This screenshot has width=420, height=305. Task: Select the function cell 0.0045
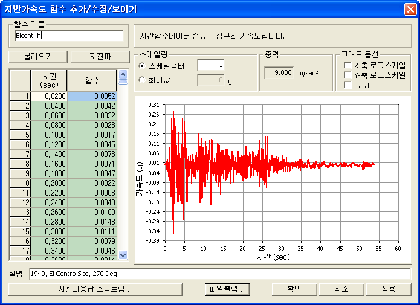92,144
